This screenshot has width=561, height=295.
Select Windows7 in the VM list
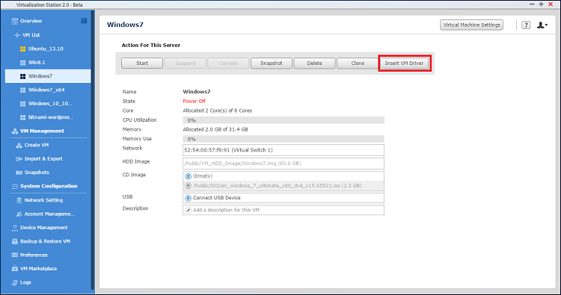[48, 76]
